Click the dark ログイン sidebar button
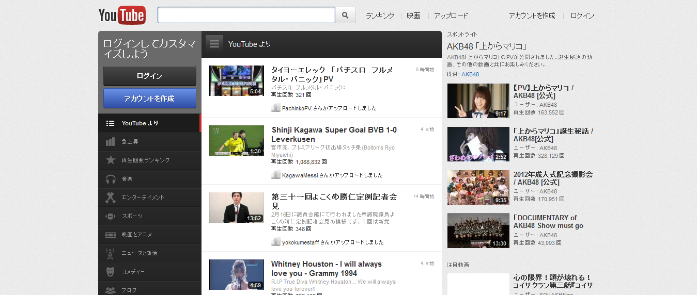The width and height of the screenshot is (697, 295). [150, 76]
